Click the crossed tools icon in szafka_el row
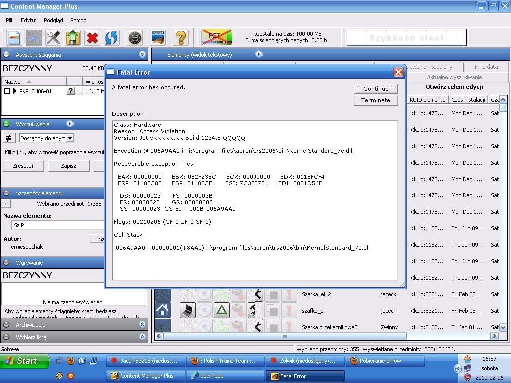Screen dimensions: 511x383 click(255, 311)
